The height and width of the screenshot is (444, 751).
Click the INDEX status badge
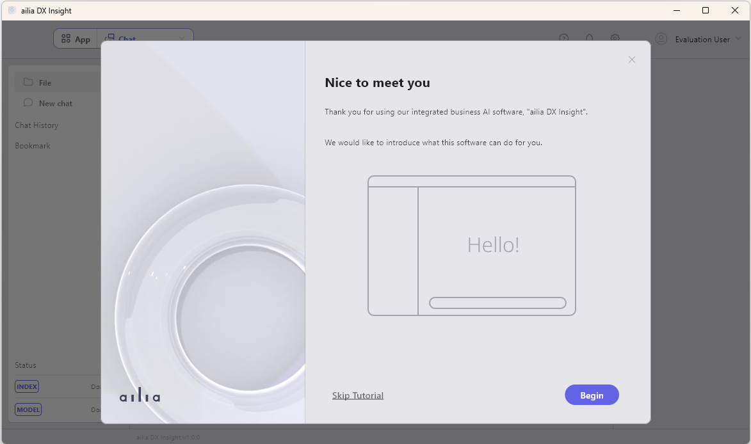tap(27, 386)
